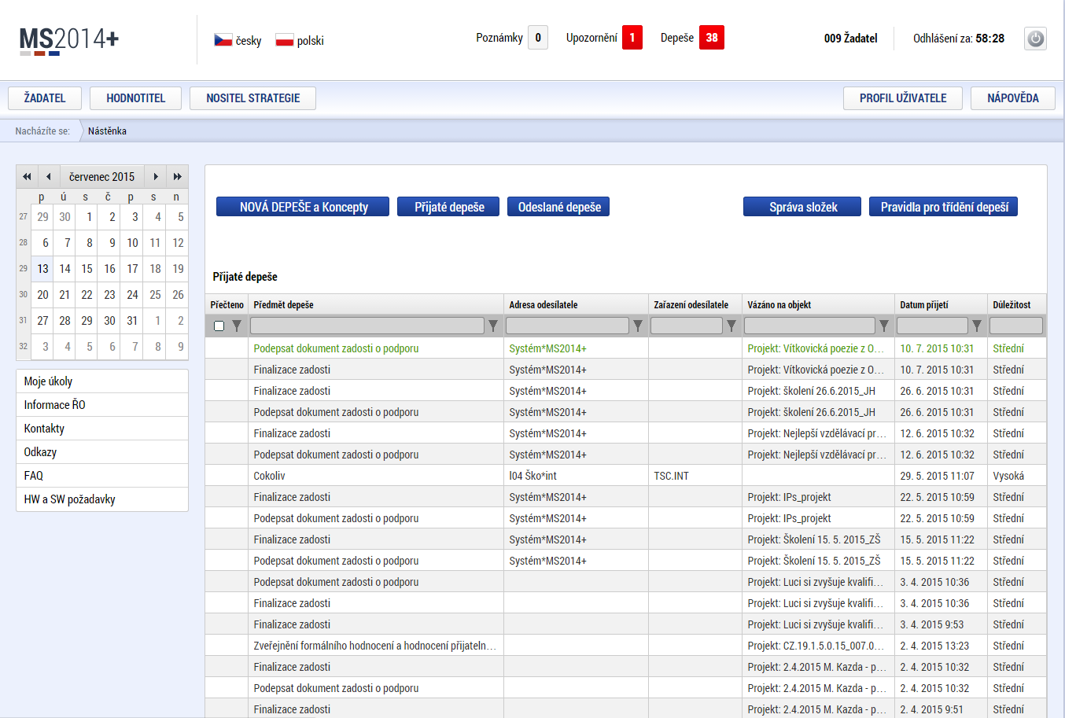Click filter icon for Adresa odesílatele

coord(638,326)
